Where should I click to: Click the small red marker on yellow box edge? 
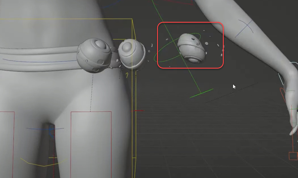[139, 111]
